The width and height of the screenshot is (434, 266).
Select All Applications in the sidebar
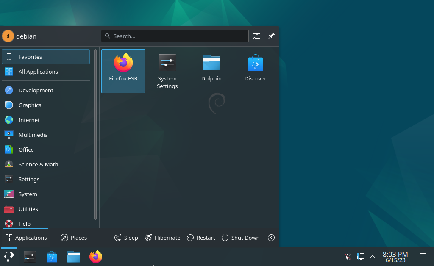(37, 72)
